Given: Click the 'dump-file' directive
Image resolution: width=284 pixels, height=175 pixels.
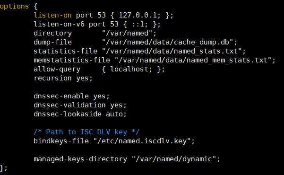Looking at the screenshot, I should [x=53, y=42].
